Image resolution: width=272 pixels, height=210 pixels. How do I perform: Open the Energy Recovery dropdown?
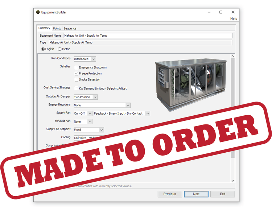click(x=102, y=105)
